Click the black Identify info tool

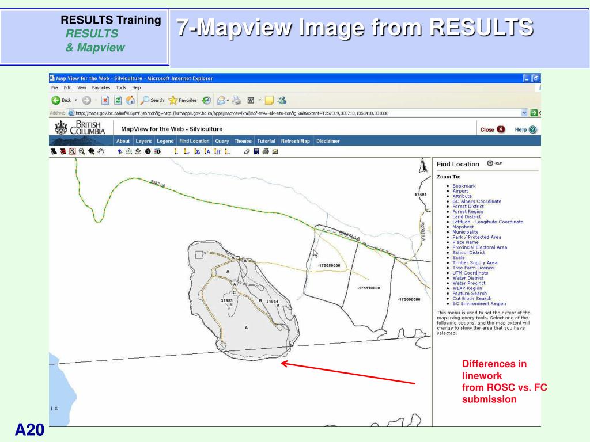(x=148, y=151)
